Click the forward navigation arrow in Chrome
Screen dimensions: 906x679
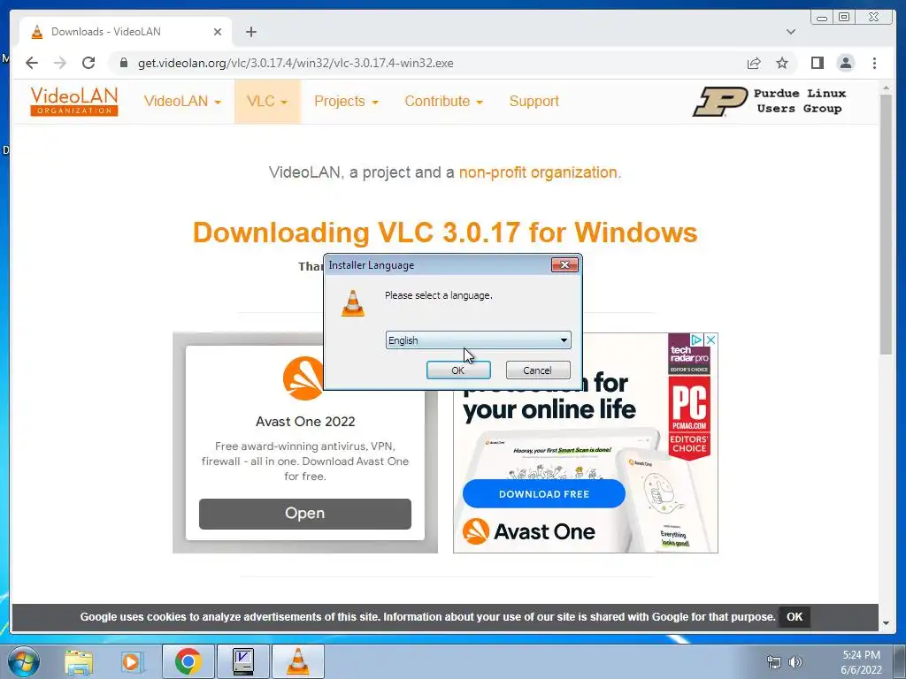pyautogui.click(x=60, y=63)
